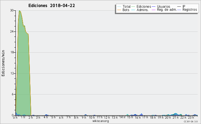
Task: Click the y-axis value 24
Action: [12, 32]
